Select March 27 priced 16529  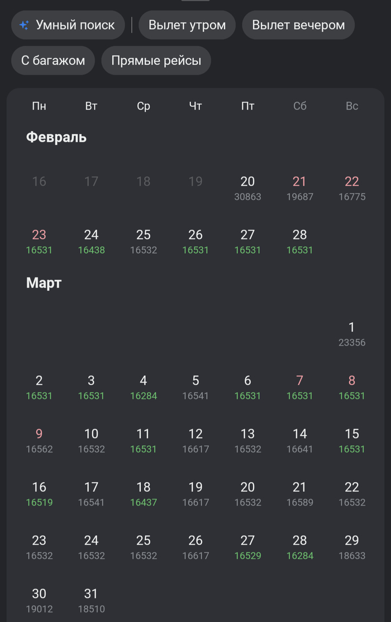[247, 547]
